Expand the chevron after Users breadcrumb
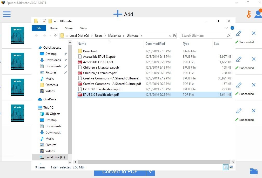 [105, 36]
